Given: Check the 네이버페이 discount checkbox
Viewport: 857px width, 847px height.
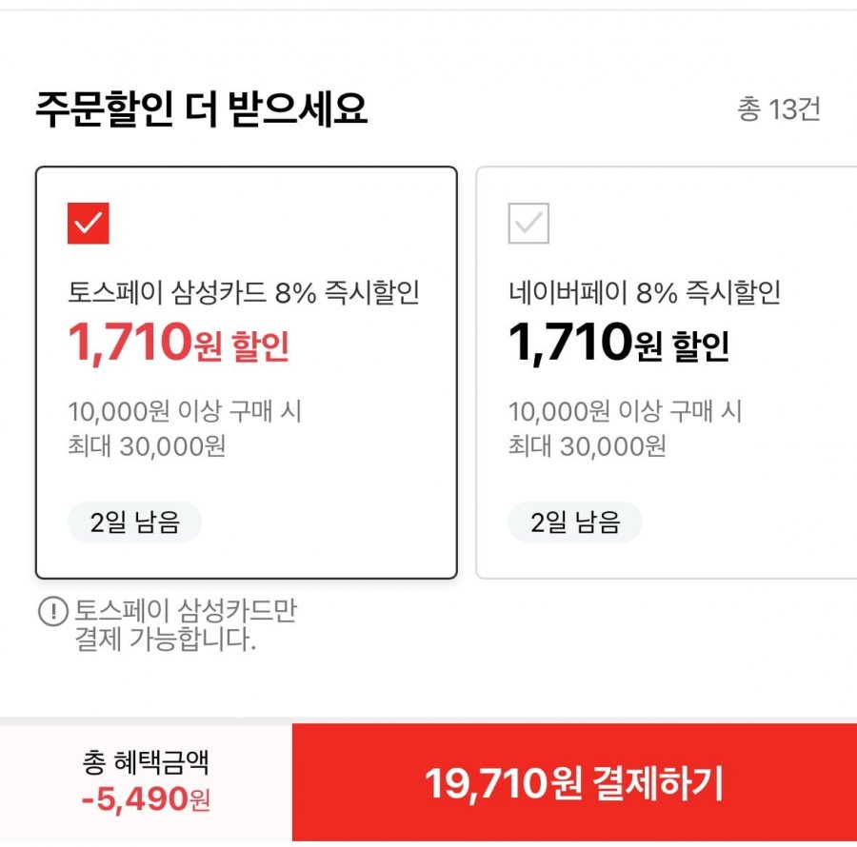Looking at the screenshot, I should tap(528, 224).
